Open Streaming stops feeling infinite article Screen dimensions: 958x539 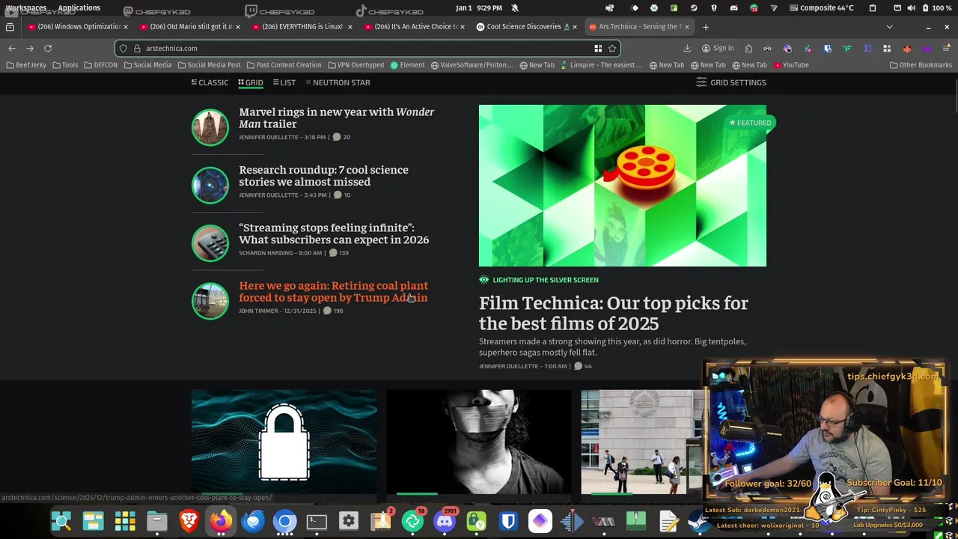coord(334,234)
